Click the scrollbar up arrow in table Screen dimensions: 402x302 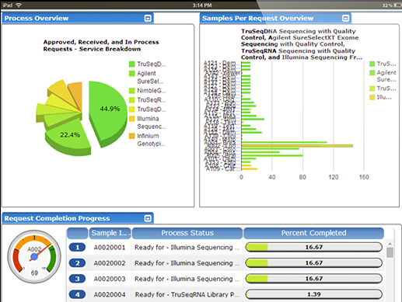click(390, 244)
